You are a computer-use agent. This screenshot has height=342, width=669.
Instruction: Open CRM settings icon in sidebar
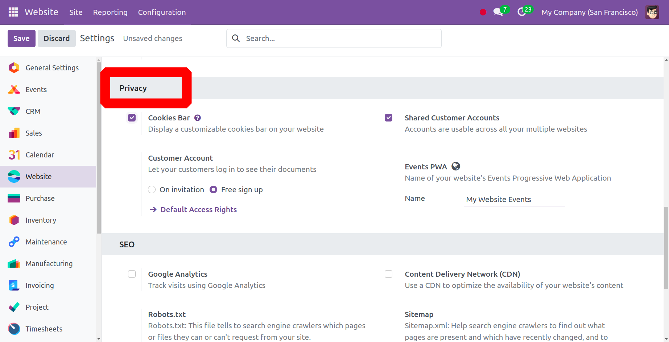[14, 111]
